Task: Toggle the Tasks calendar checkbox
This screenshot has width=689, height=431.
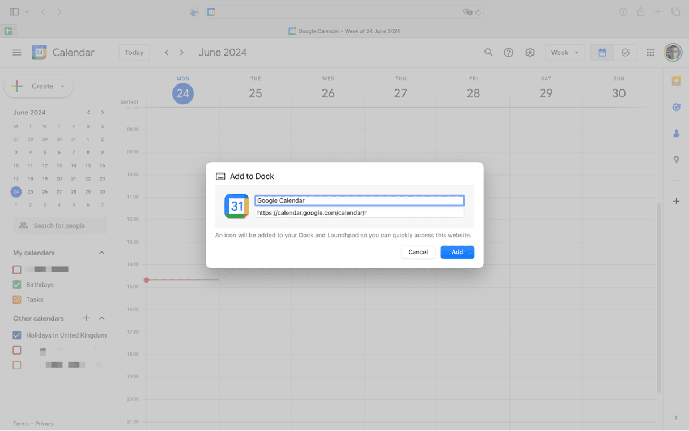Action: point(17,300)
